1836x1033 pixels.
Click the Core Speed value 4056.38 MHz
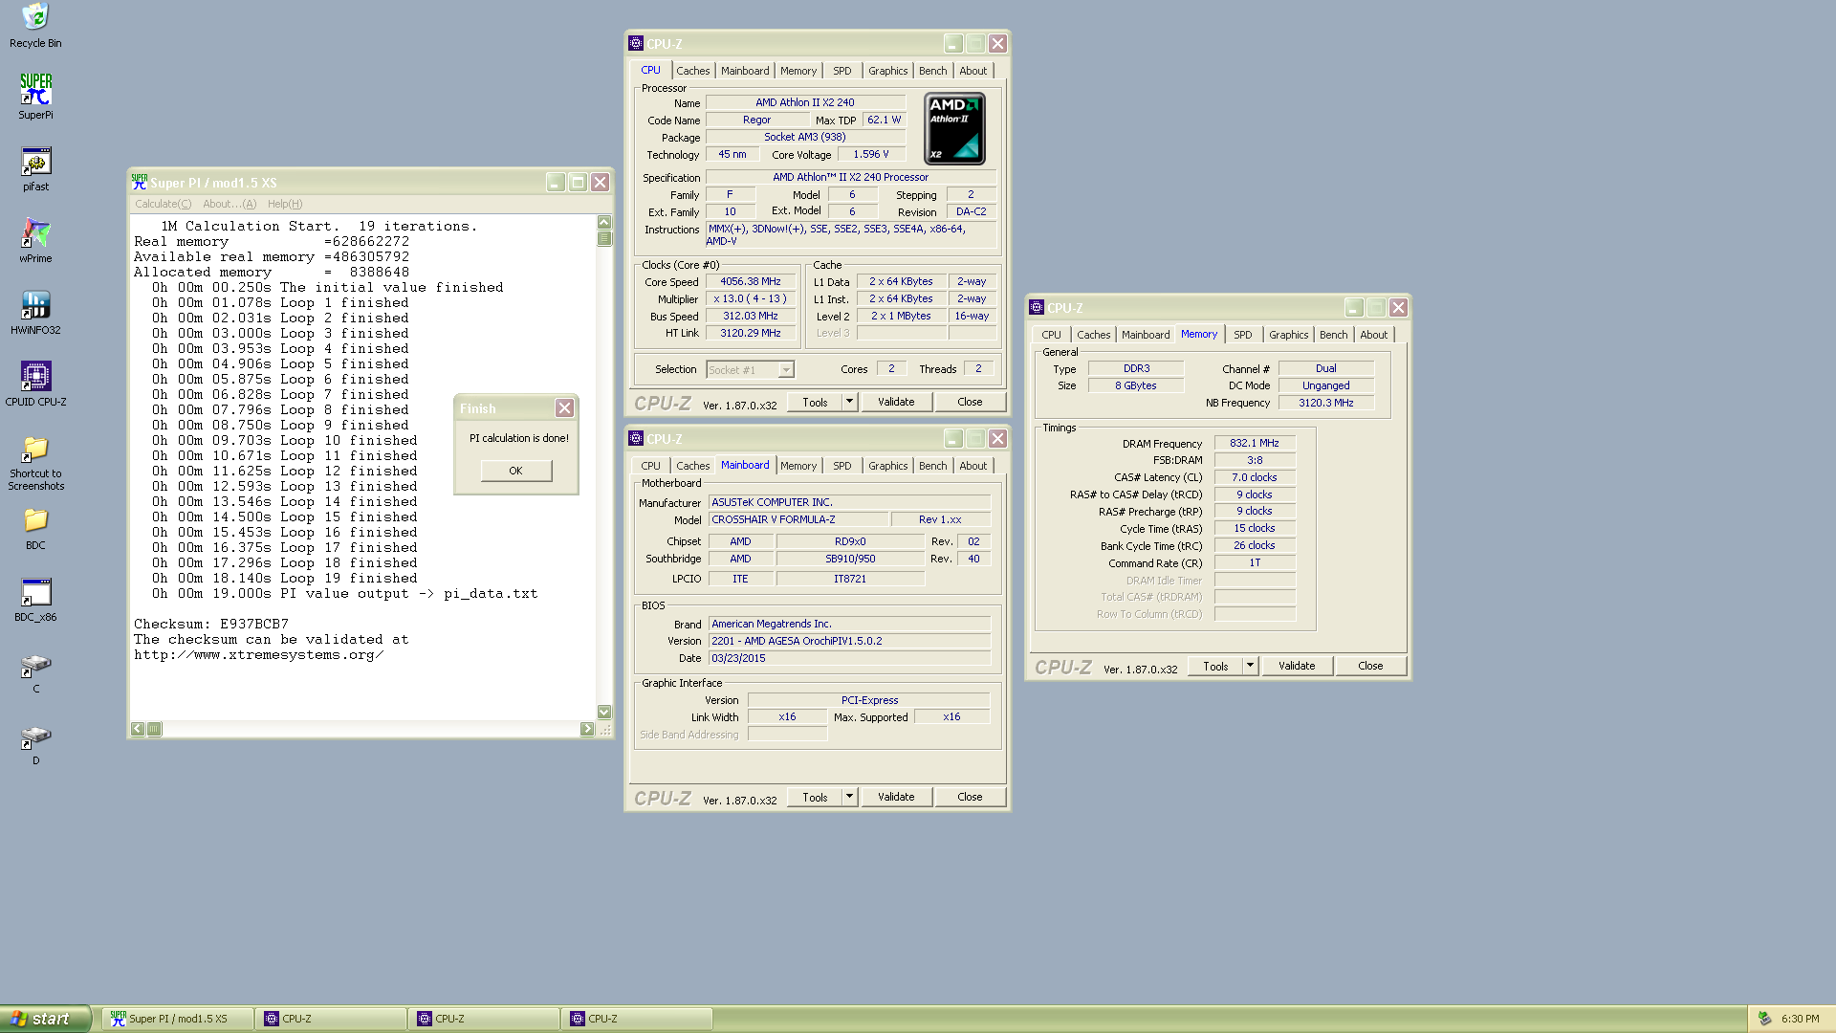click(x=751, y=281)
